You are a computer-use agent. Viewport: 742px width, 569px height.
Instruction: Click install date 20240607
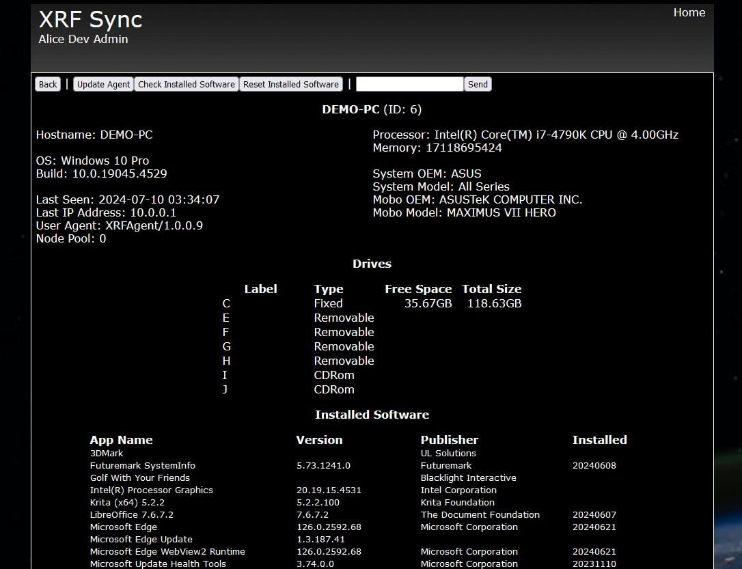tap(594, 514)
